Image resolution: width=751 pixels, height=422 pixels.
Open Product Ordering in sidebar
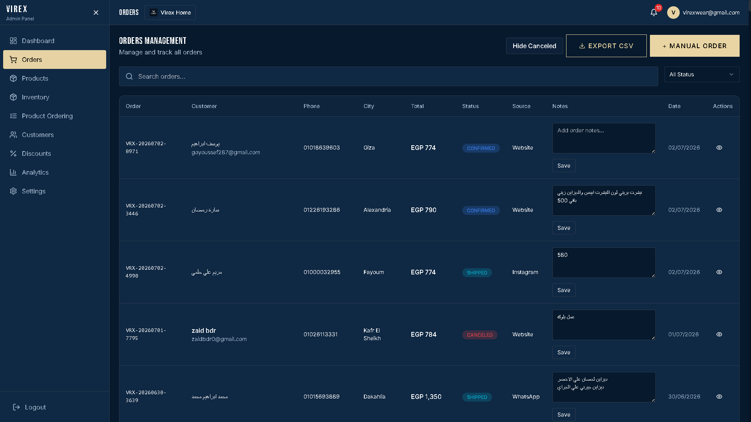[x=54, y=116]
